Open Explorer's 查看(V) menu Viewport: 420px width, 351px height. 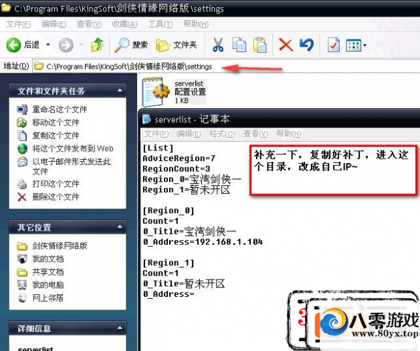click(x=89, y=24)
